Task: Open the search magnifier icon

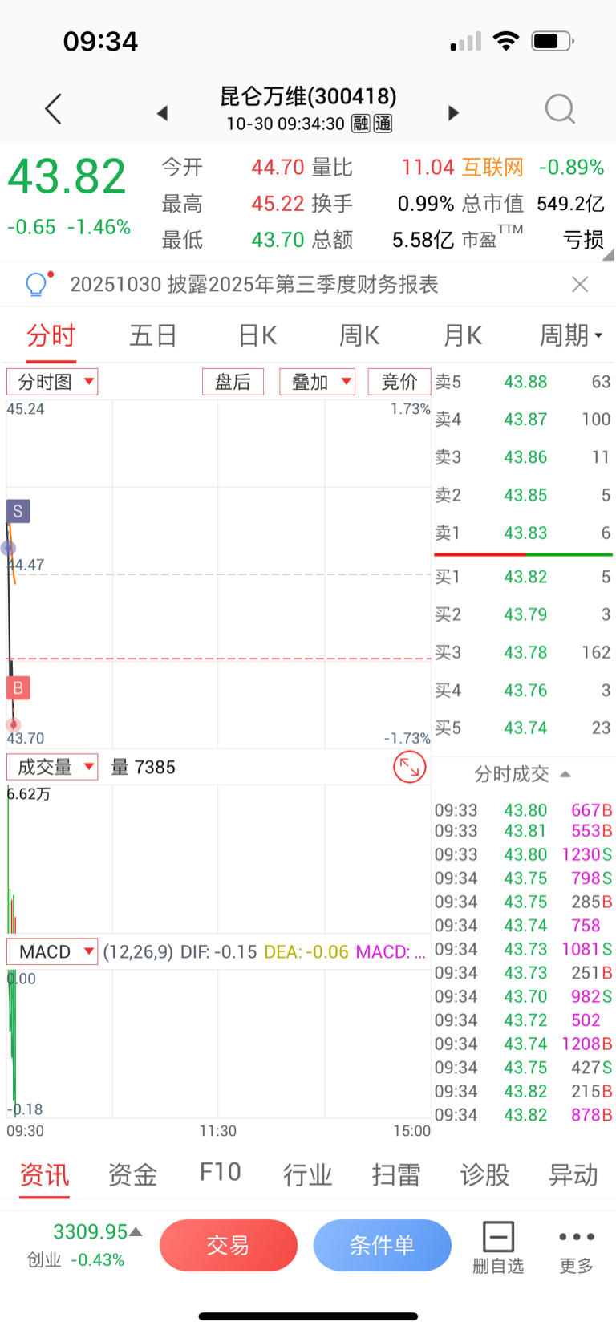Action: tap(560, 109)
